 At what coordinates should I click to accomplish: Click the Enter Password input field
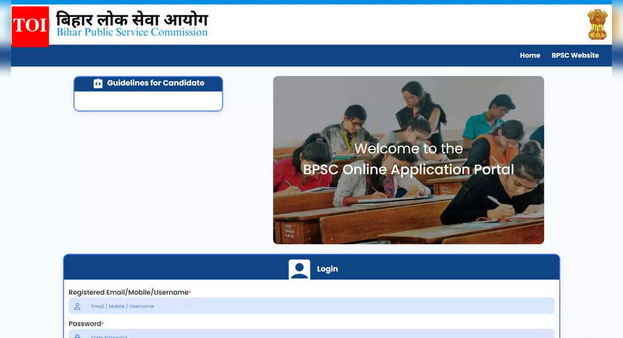311,336
